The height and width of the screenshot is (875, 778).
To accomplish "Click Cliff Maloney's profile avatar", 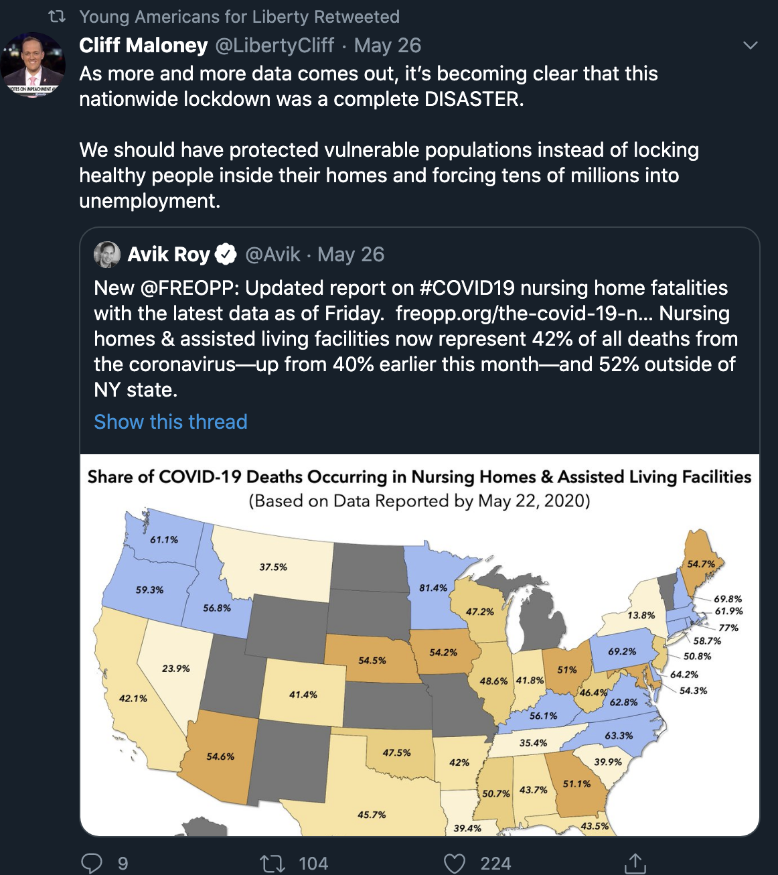I will (33, 65).
